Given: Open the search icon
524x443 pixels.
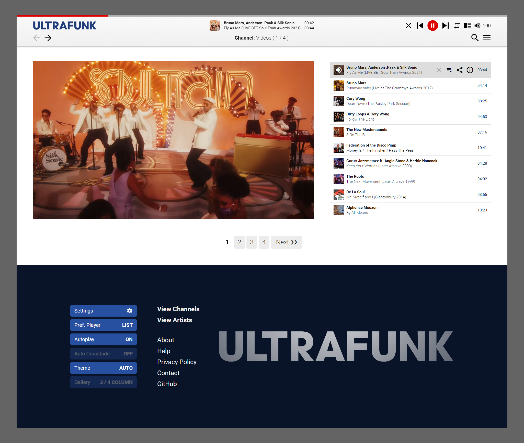Looking at the screenshot, I should point(475,38).
